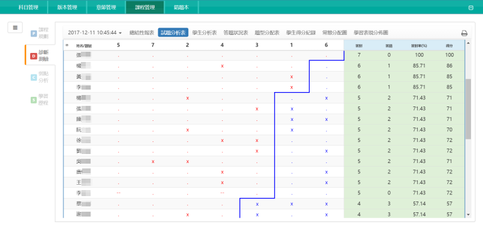Click the red x in 吳 row column 7
This screenshot has width=483, height=231.
point(153,162)
